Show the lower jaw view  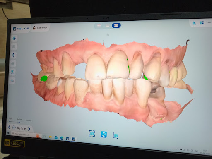107,26
